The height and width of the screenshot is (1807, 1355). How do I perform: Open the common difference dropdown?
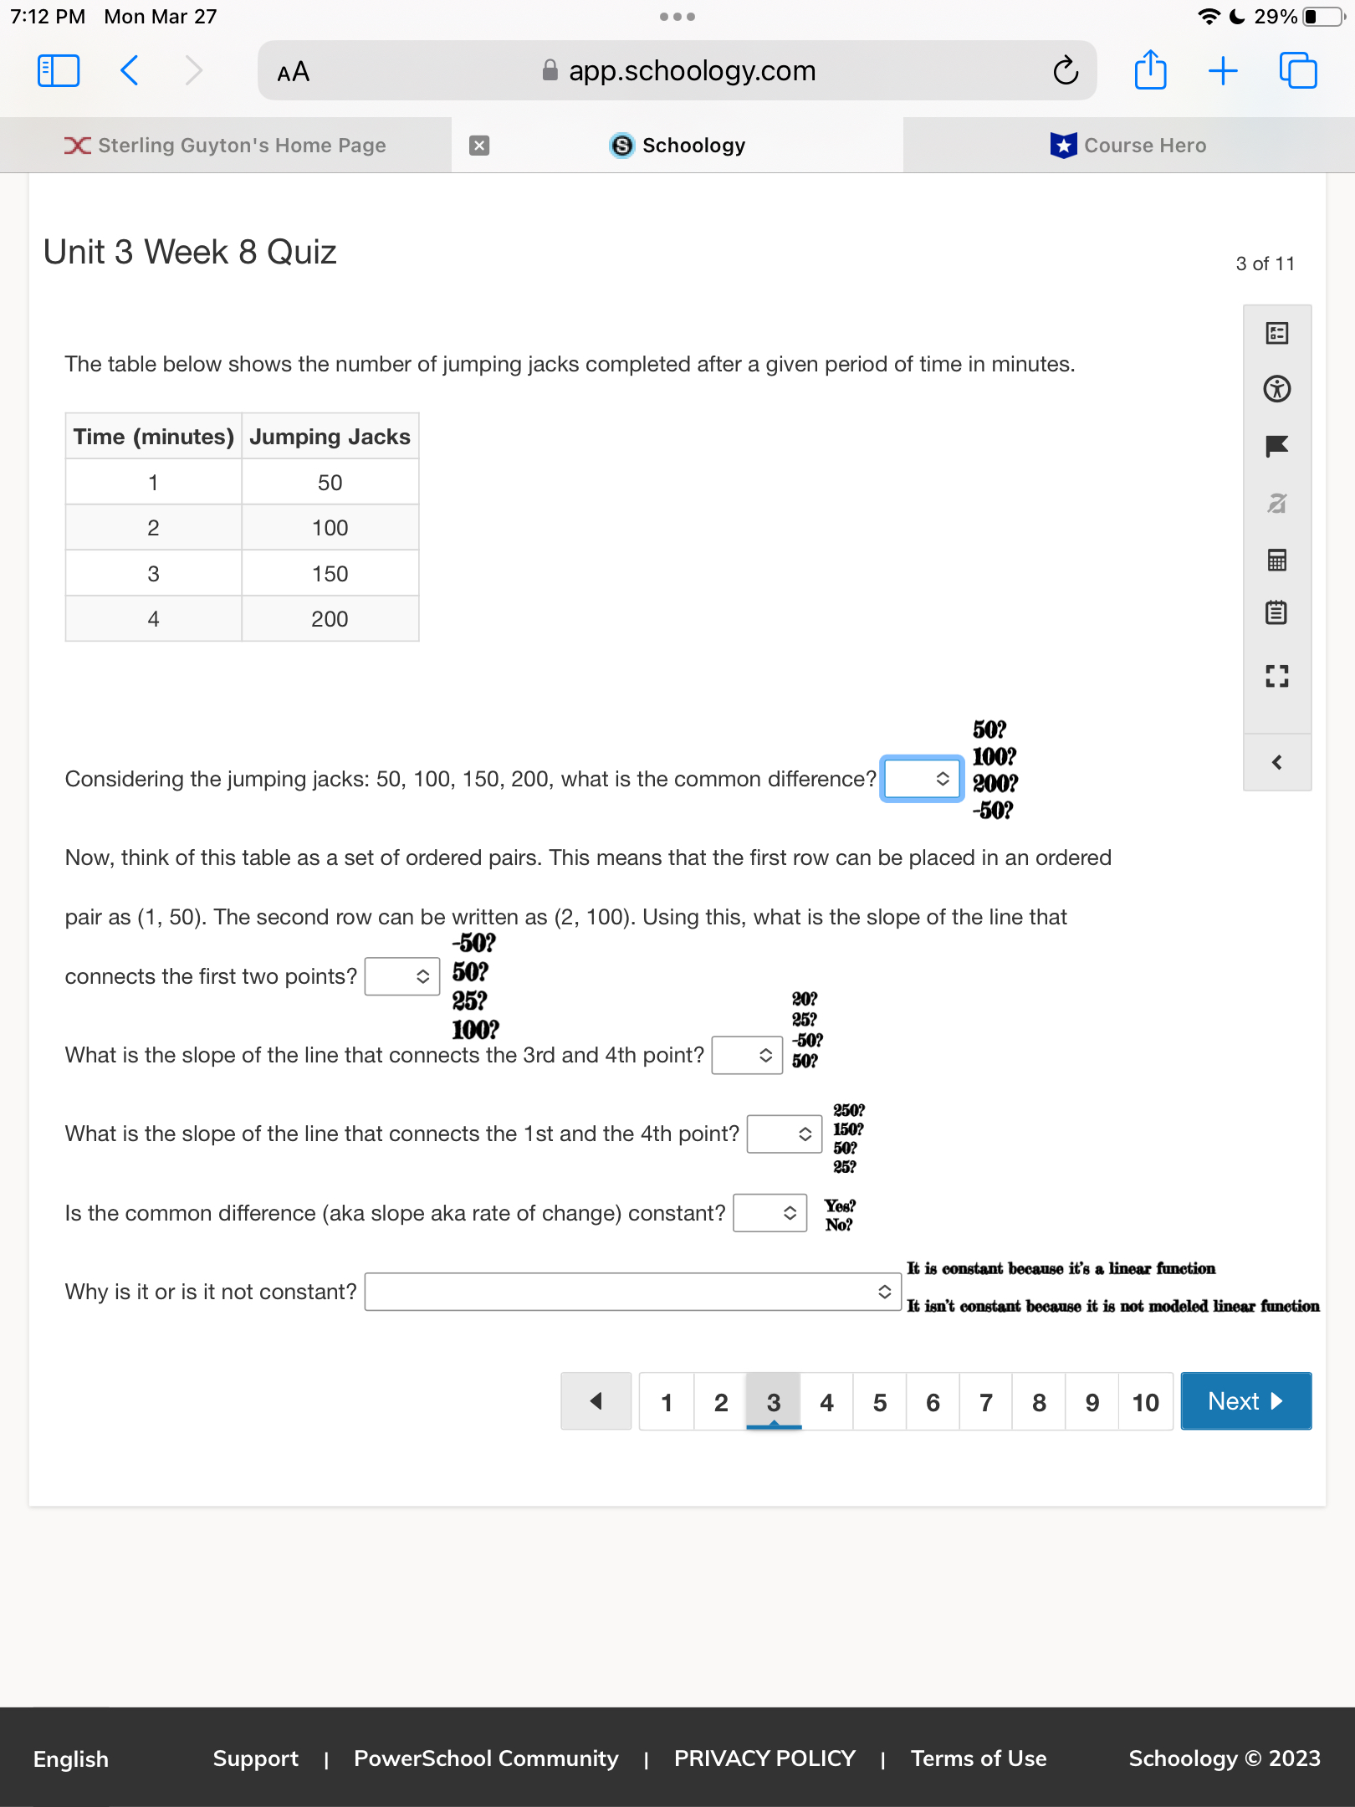(x=921, y=778)
